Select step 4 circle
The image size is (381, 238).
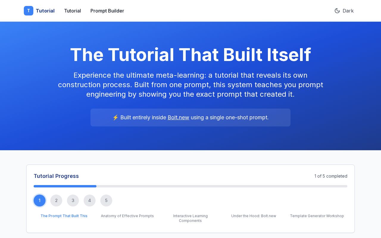point(90,201)
